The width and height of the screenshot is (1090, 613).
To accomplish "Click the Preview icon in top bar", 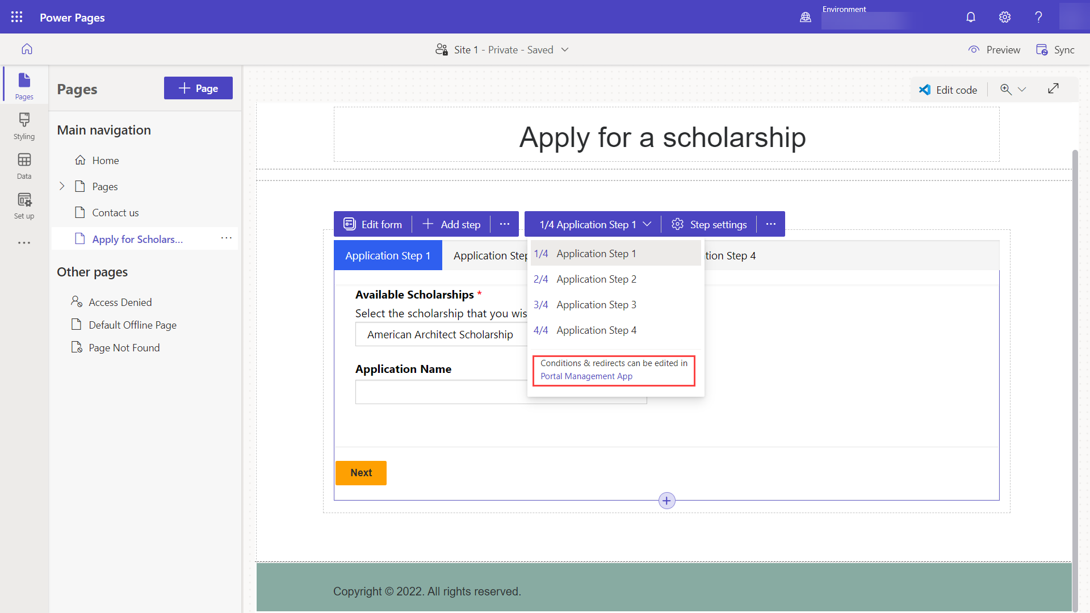I will pos(973,50).
